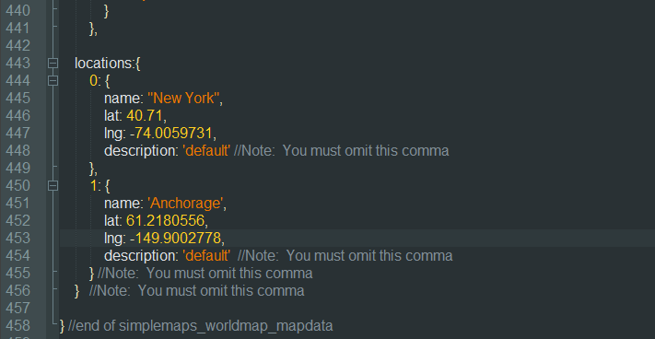Image resolution: width=655 pixels, height=339 pixels.
Task: Place cursor in 'default' on line 454
Action: point(206,255)
